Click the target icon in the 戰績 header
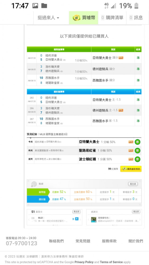 pyautogui.click(x=34, y=184)
